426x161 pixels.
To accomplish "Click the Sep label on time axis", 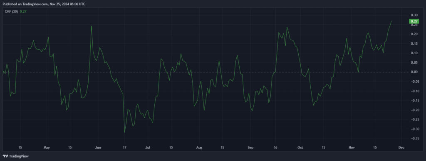I will pyautogui.click(x=250, y=148).
